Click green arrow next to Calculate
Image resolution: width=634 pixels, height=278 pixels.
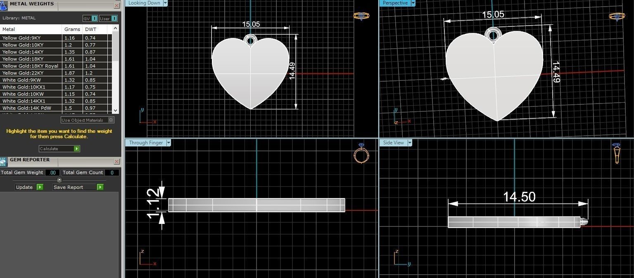(x=76, y=149)
